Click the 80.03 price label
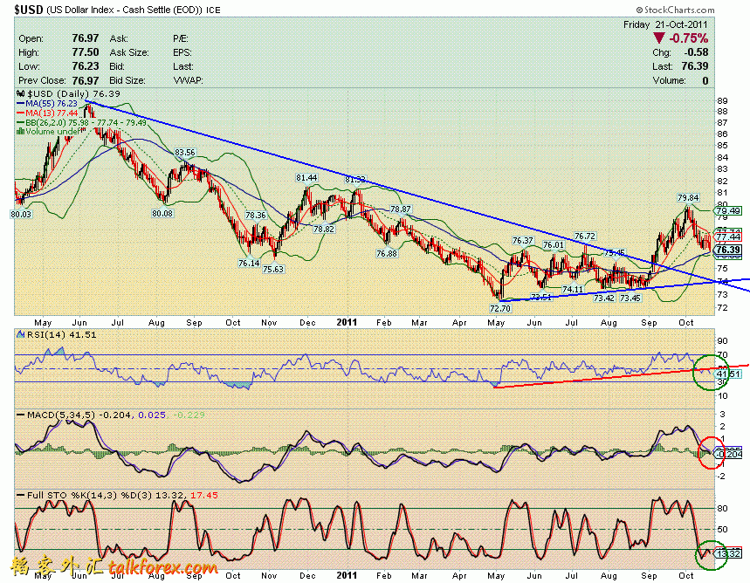 coord(21,214)
